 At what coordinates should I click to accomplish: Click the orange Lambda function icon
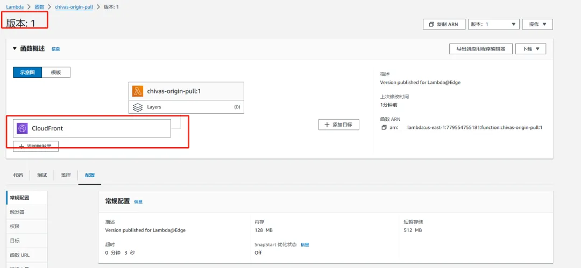138,91
